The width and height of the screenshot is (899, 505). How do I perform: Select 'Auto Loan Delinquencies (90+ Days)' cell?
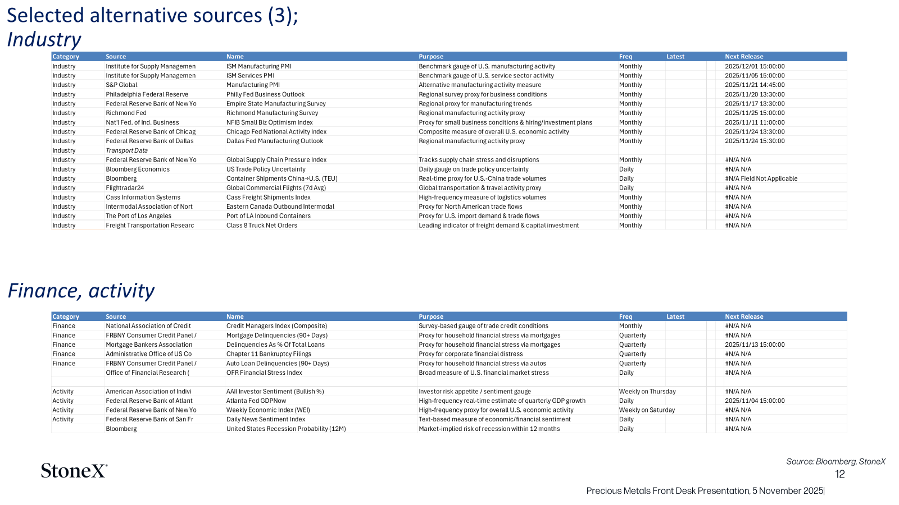[278, 364]
